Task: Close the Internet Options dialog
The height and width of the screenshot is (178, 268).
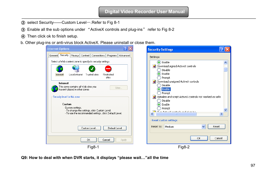Action: [x=130, y=48]
